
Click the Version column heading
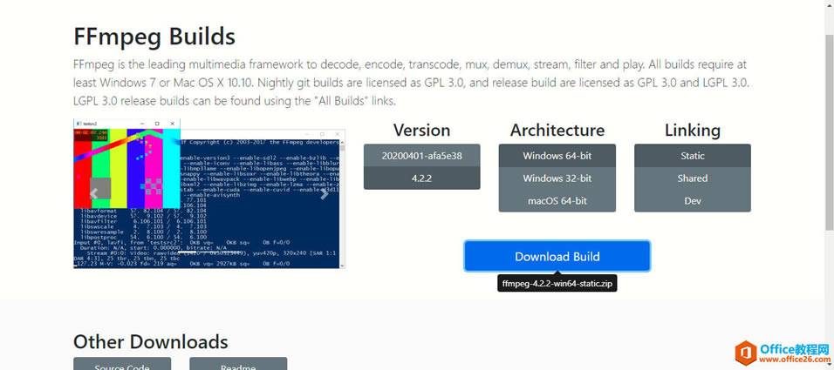coord(421,130)
